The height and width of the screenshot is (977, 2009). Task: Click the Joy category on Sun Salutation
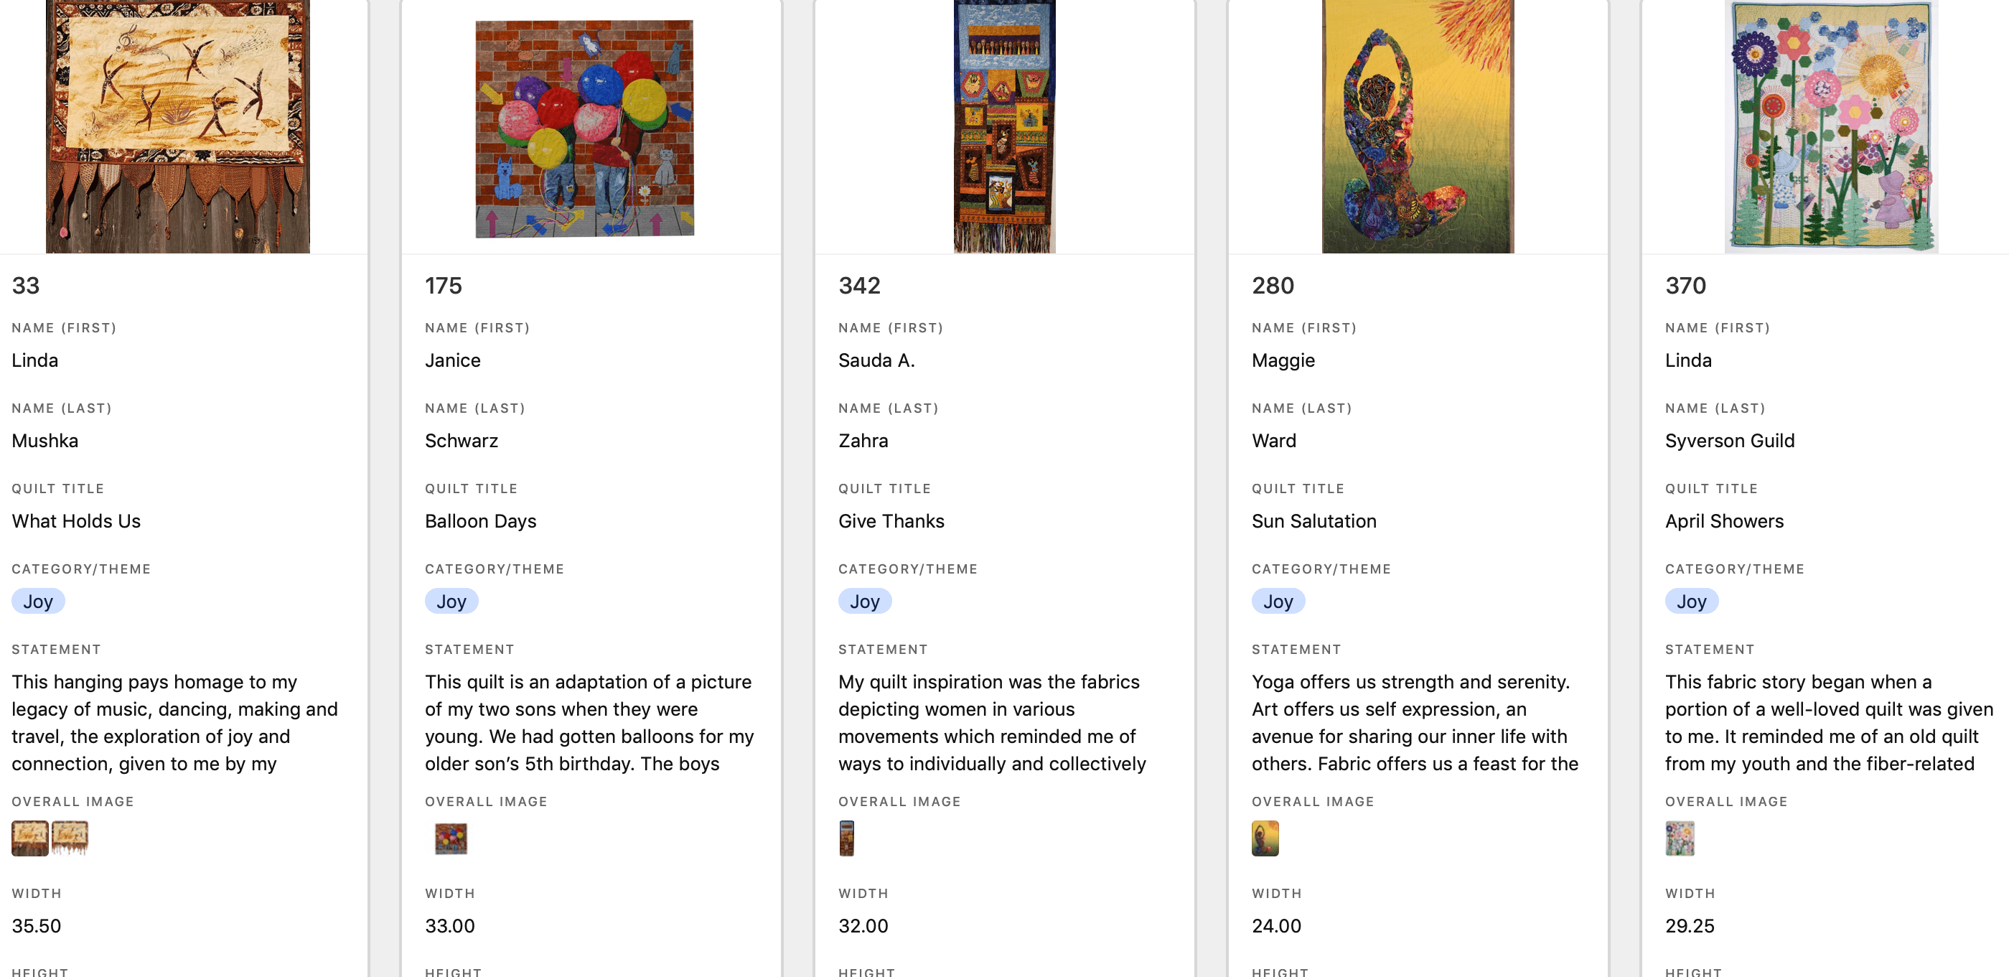pos(1278,601)
